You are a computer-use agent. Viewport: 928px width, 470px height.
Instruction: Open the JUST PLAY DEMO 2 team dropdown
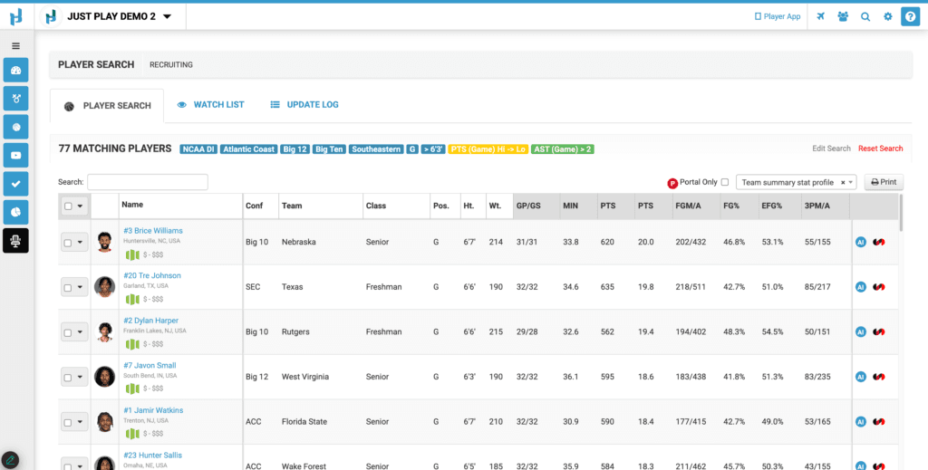coord(119,16)
